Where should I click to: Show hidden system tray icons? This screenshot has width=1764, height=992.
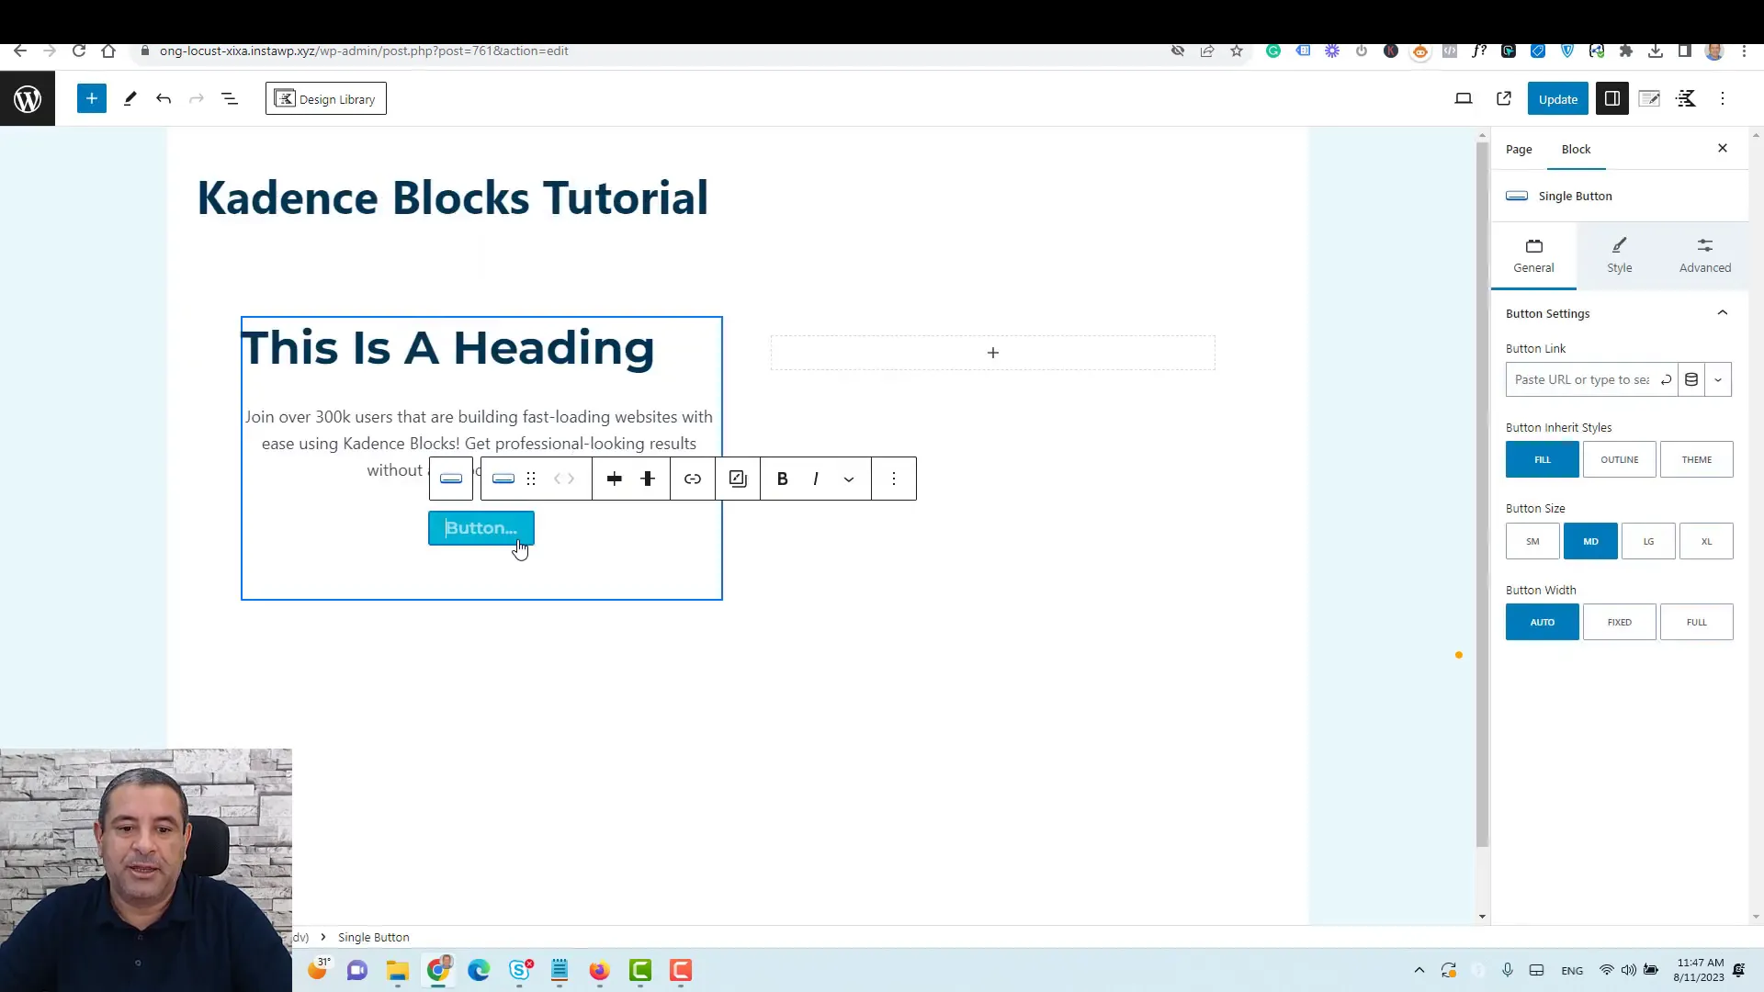1419,970
